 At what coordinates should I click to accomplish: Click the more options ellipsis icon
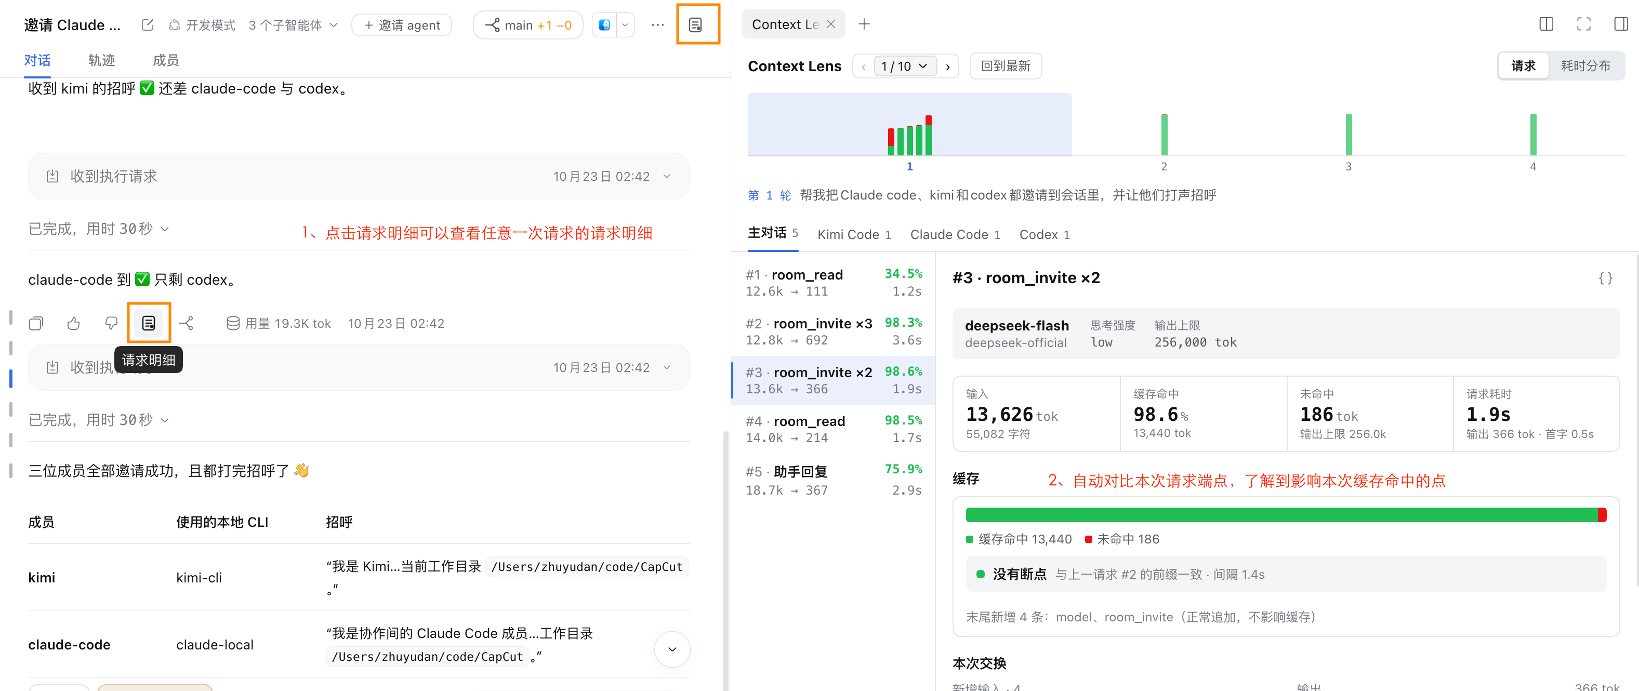click(658, 25)
